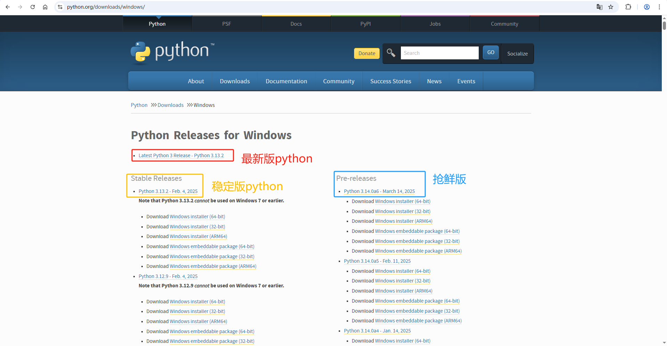
Task: Download 3.14.0a6 Windows installer (ARM64)
Action: pyautogui.click(x=404, y=221)
